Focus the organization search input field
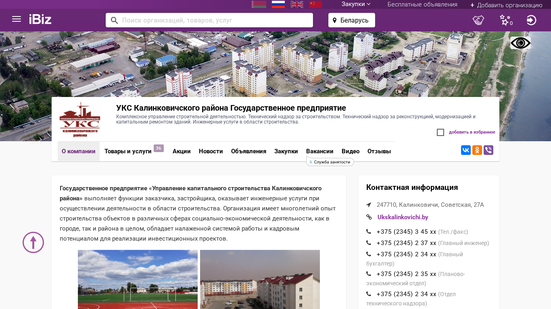551x309 pixels. [209, 20]
